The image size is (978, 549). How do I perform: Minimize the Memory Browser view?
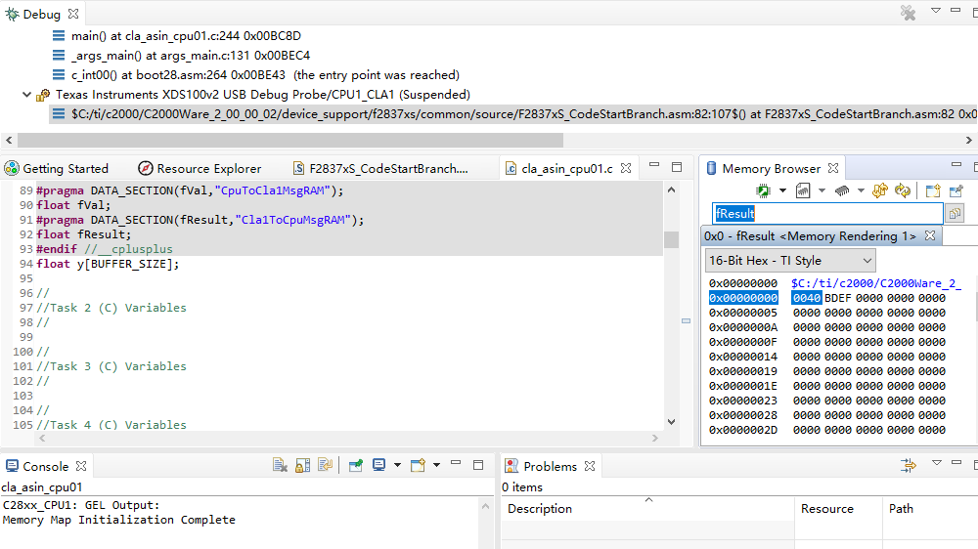[x=956, y=164]
